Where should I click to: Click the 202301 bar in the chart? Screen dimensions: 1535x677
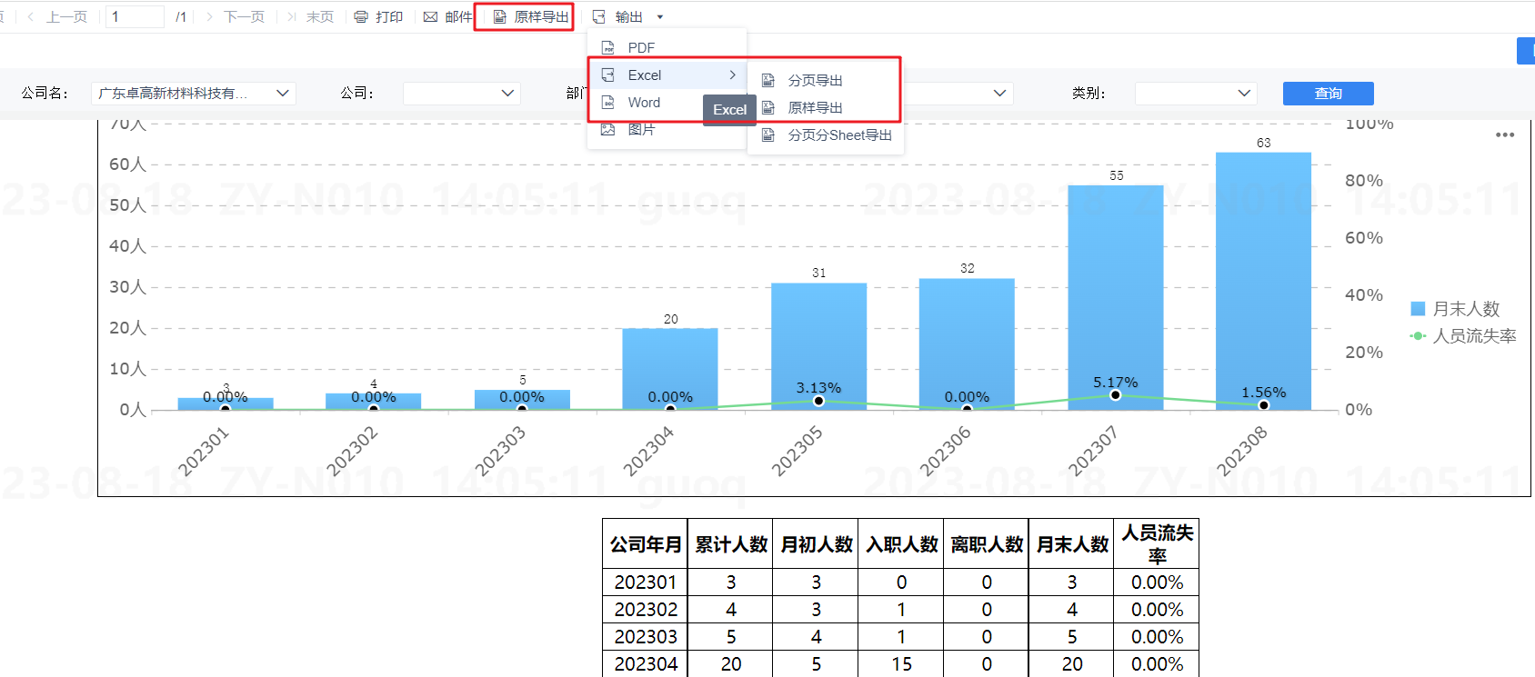(226, 403)
